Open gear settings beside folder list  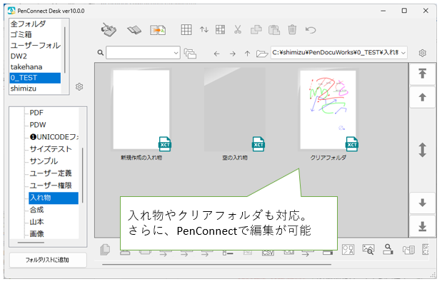click(79, 86)
